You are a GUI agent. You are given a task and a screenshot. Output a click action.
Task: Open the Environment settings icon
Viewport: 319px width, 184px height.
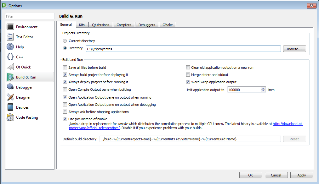pyautogui.click(x=10, y=27)
